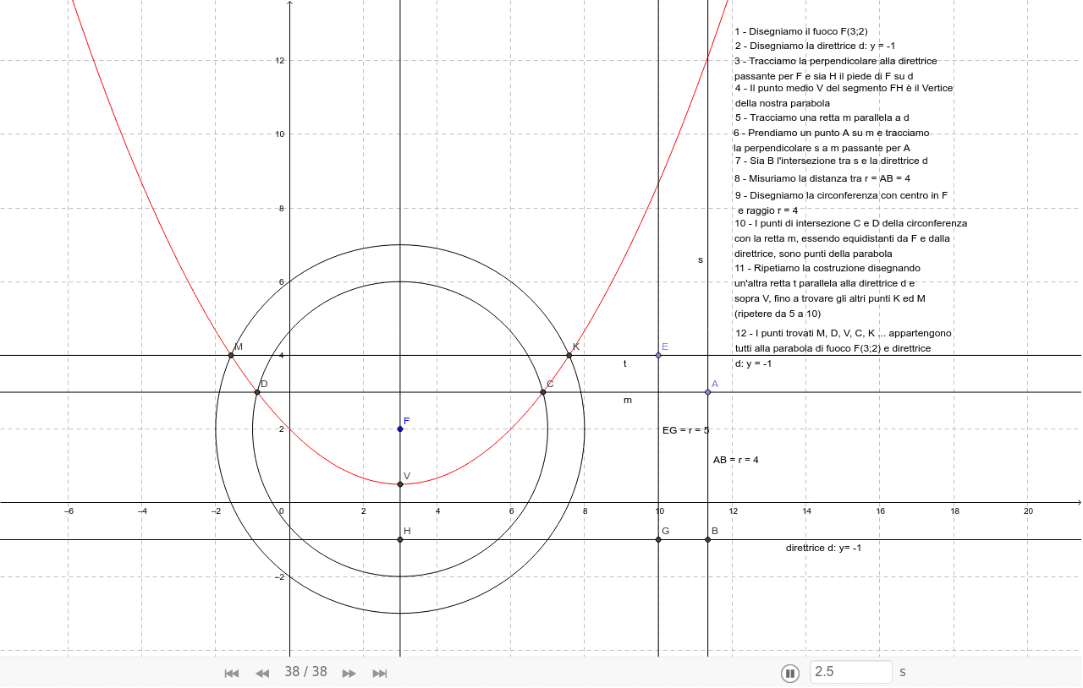
Task: Click point B on the directrix
Action: coord(706,539)
